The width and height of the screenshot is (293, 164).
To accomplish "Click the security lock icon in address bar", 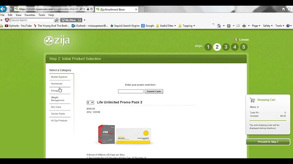I will [88, 9].
